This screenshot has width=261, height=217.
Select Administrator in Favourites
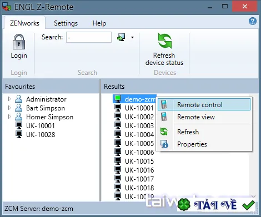click(x=46, y=99)
